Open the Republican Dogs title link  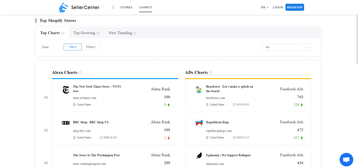[x=217, y=122]
